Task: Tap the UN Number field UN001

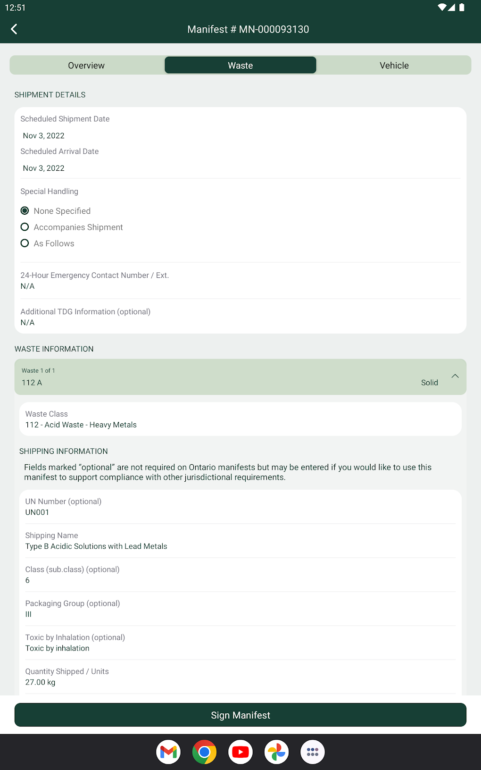Action: [x=37, y=512]
